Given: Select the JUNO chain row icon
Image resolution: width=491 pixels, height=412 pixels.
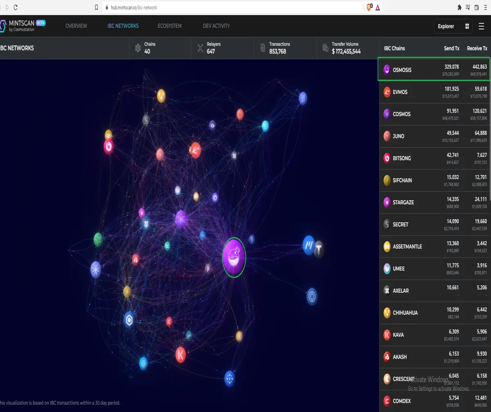Looking at the screenshot, I should tap(387, 136).
